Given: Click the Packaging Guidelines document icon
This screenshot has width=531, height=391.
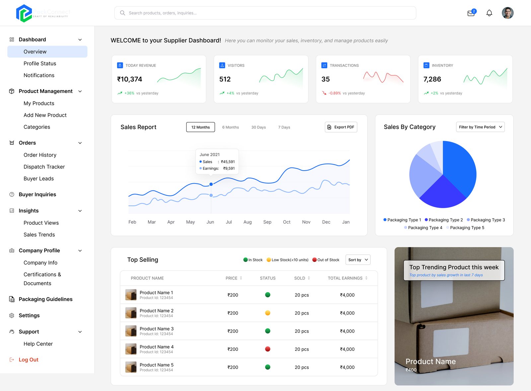Looking at the screenshot, I should (12, 299).
